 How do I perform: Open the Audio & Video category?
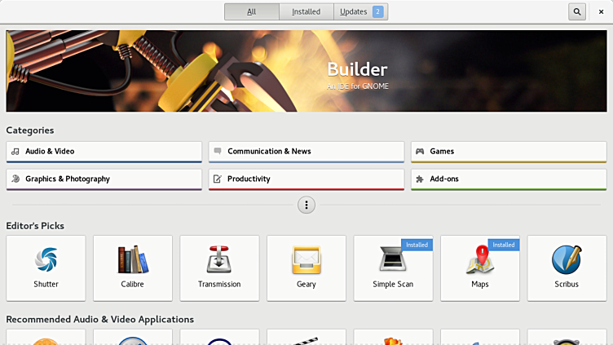pyautogui.click(x=104, y=152)
